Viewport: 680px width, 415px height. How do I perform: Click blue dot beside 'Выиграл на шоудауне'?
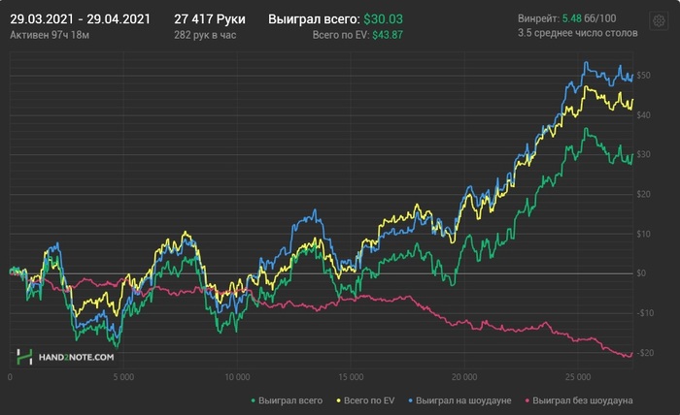pyautogui.click(x=411, y=399)
